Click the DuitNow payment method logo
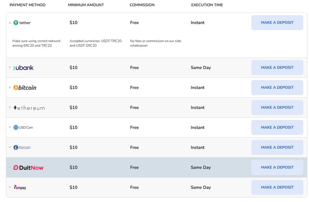The height and width of the screenshot is (202, 309). pos(28,168)
